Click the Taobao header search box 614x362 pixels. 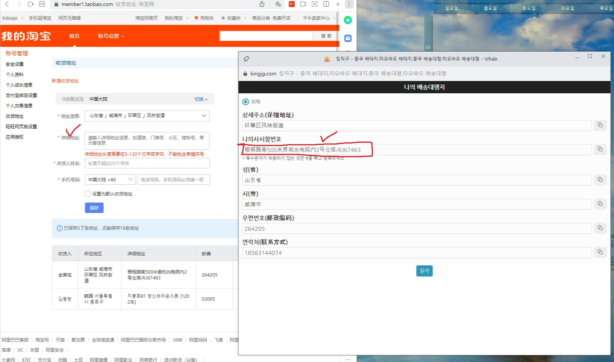pyautogui.click(x=266, y=36)
